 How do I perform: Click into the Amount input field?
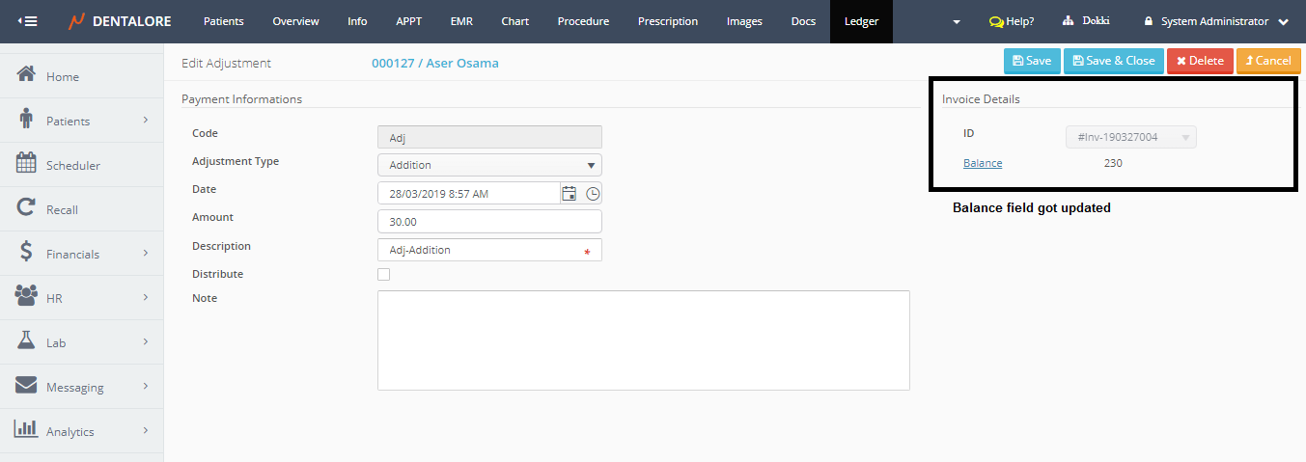tap(489, 221)
